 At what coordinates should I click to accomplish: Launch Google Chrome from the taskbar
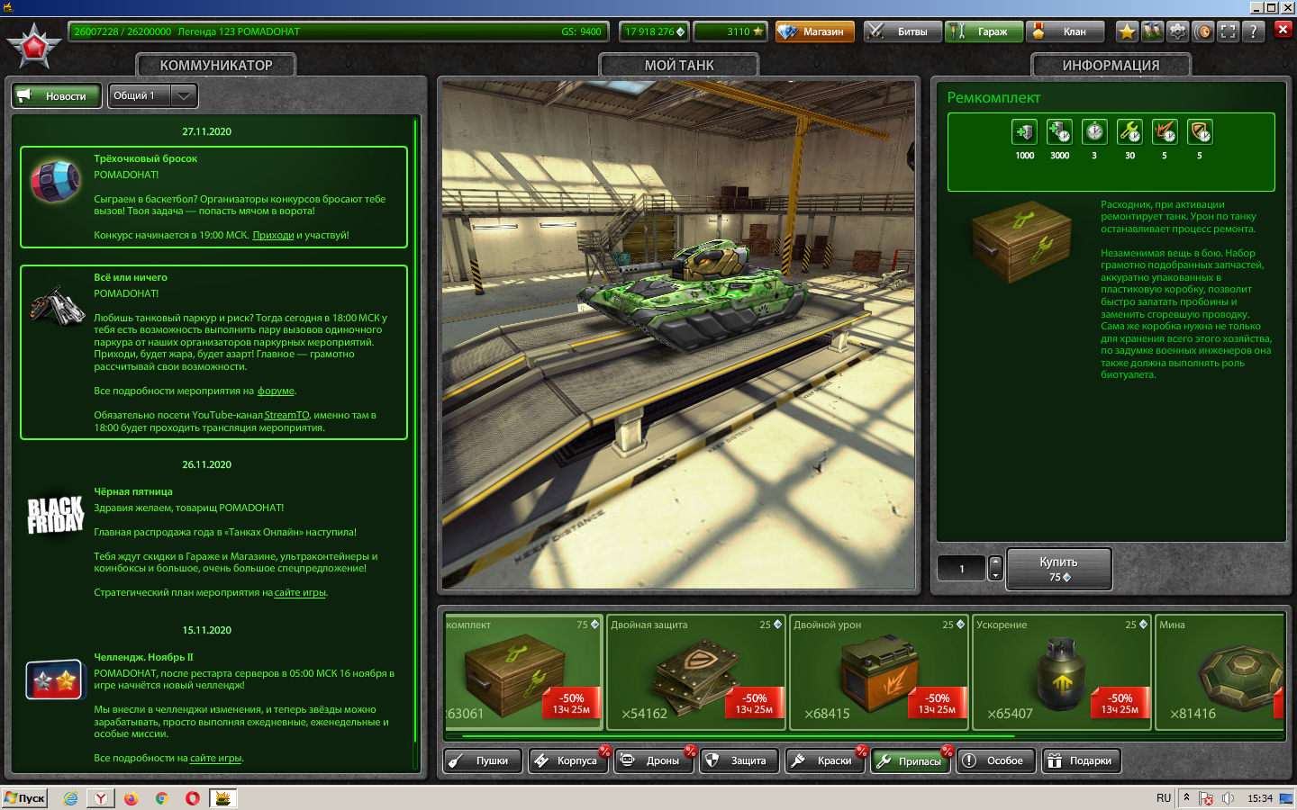[x=162, y=798]
